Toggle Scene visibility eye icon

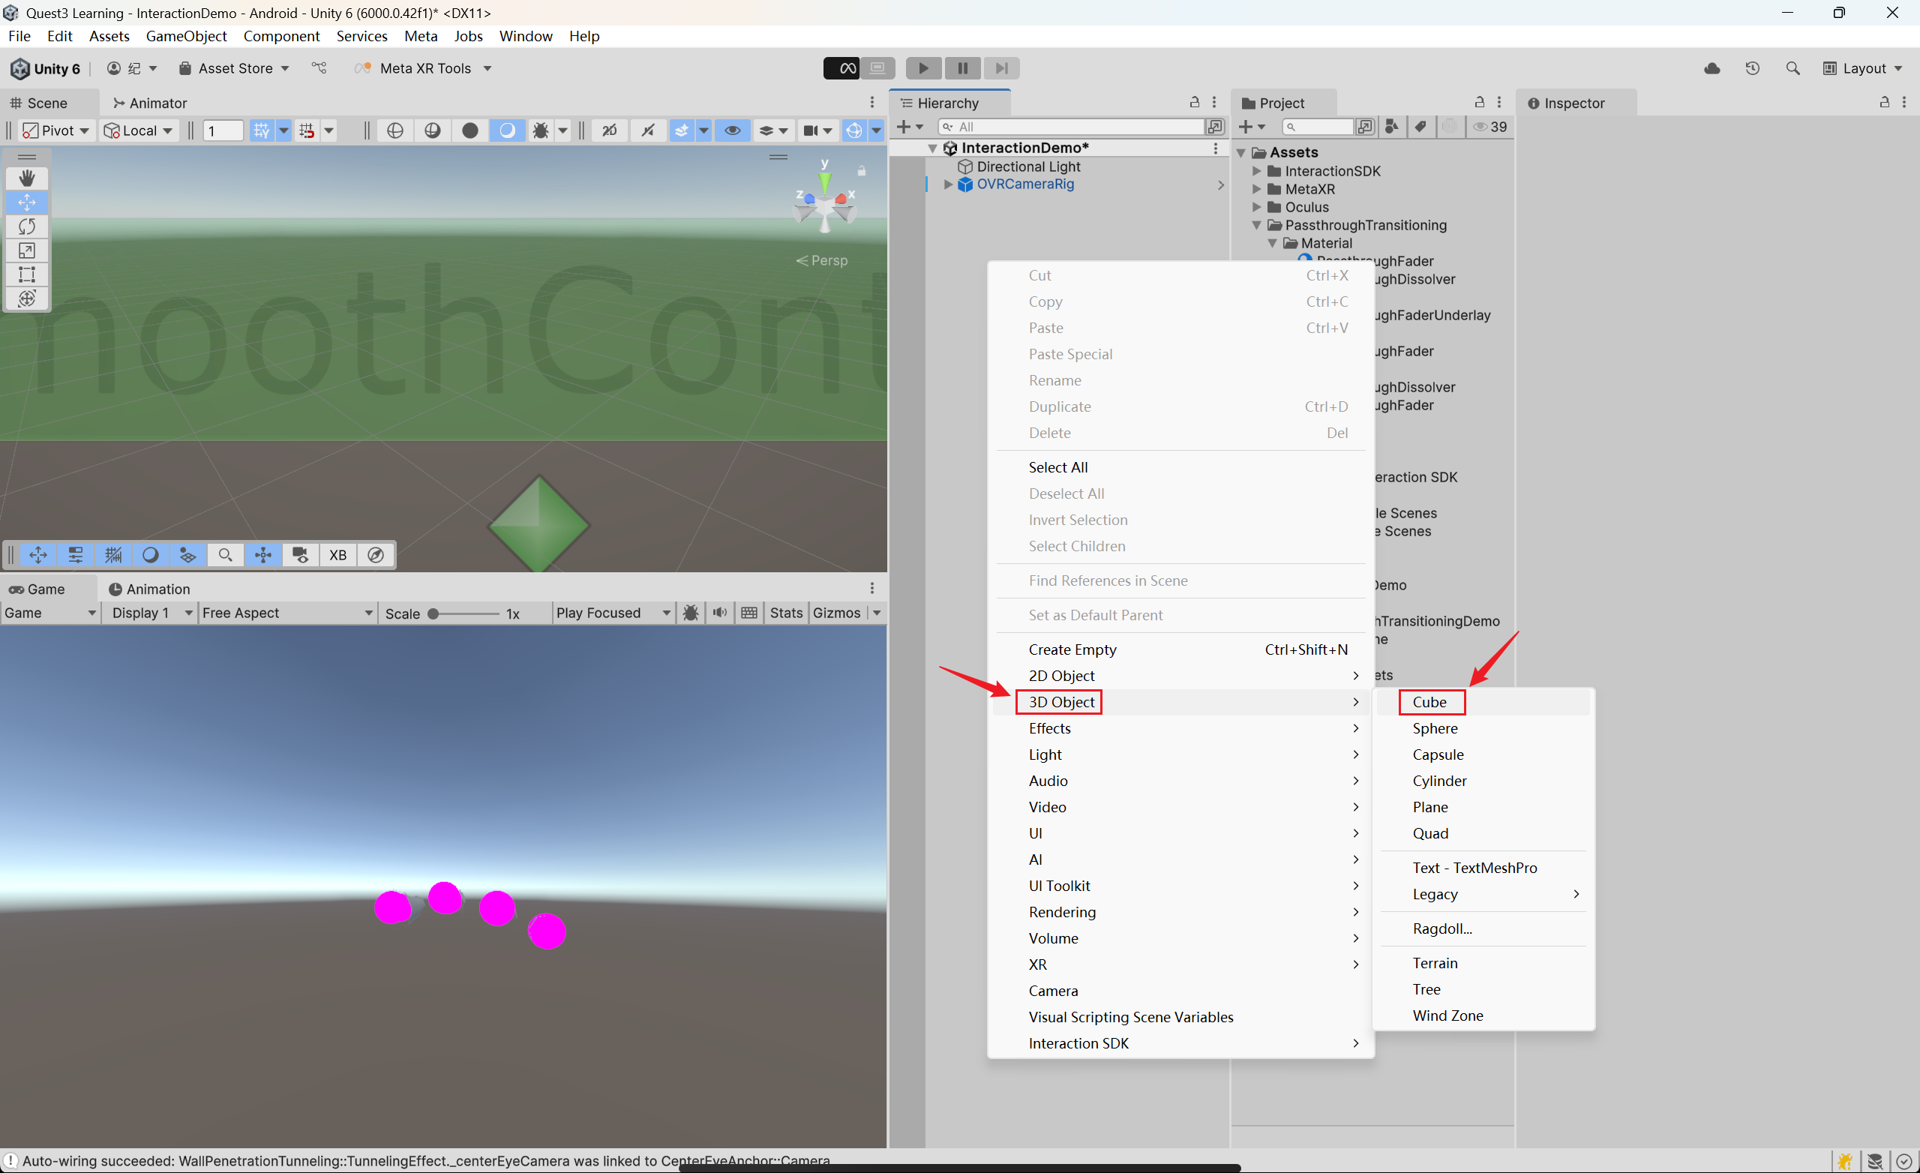click(x=733, y=130)
